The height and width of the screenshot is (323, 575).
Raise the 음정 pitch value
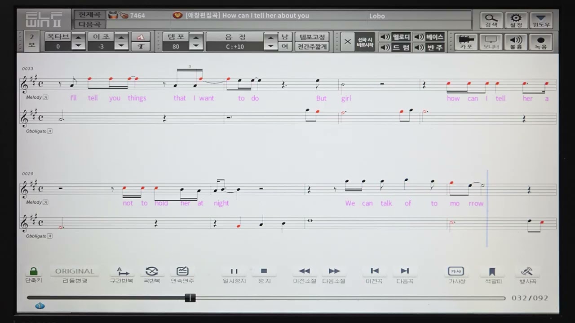[x=270, y=37]
